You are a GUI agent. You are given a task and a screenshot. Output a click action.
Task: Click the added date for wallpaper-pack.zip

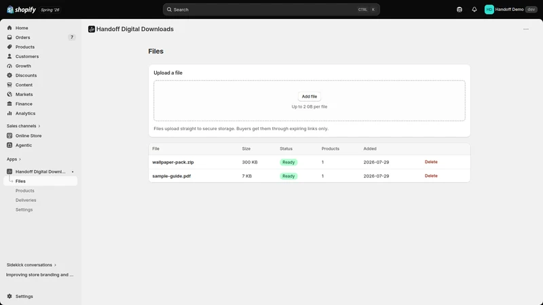point(376,162)
